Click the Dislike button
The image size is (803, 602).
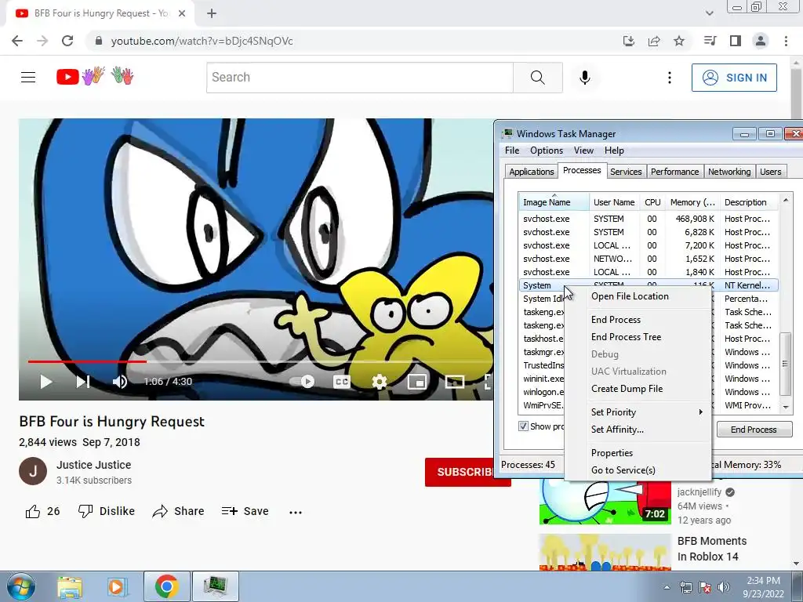click(x=107, y=511)
